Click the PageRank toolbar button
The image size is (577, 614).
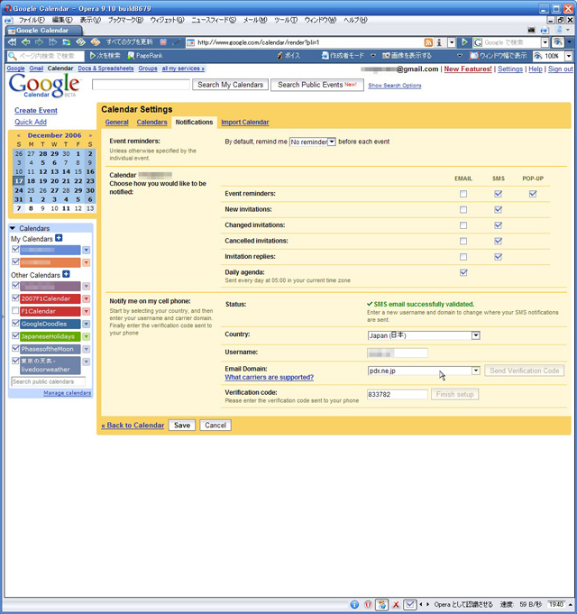145,56
